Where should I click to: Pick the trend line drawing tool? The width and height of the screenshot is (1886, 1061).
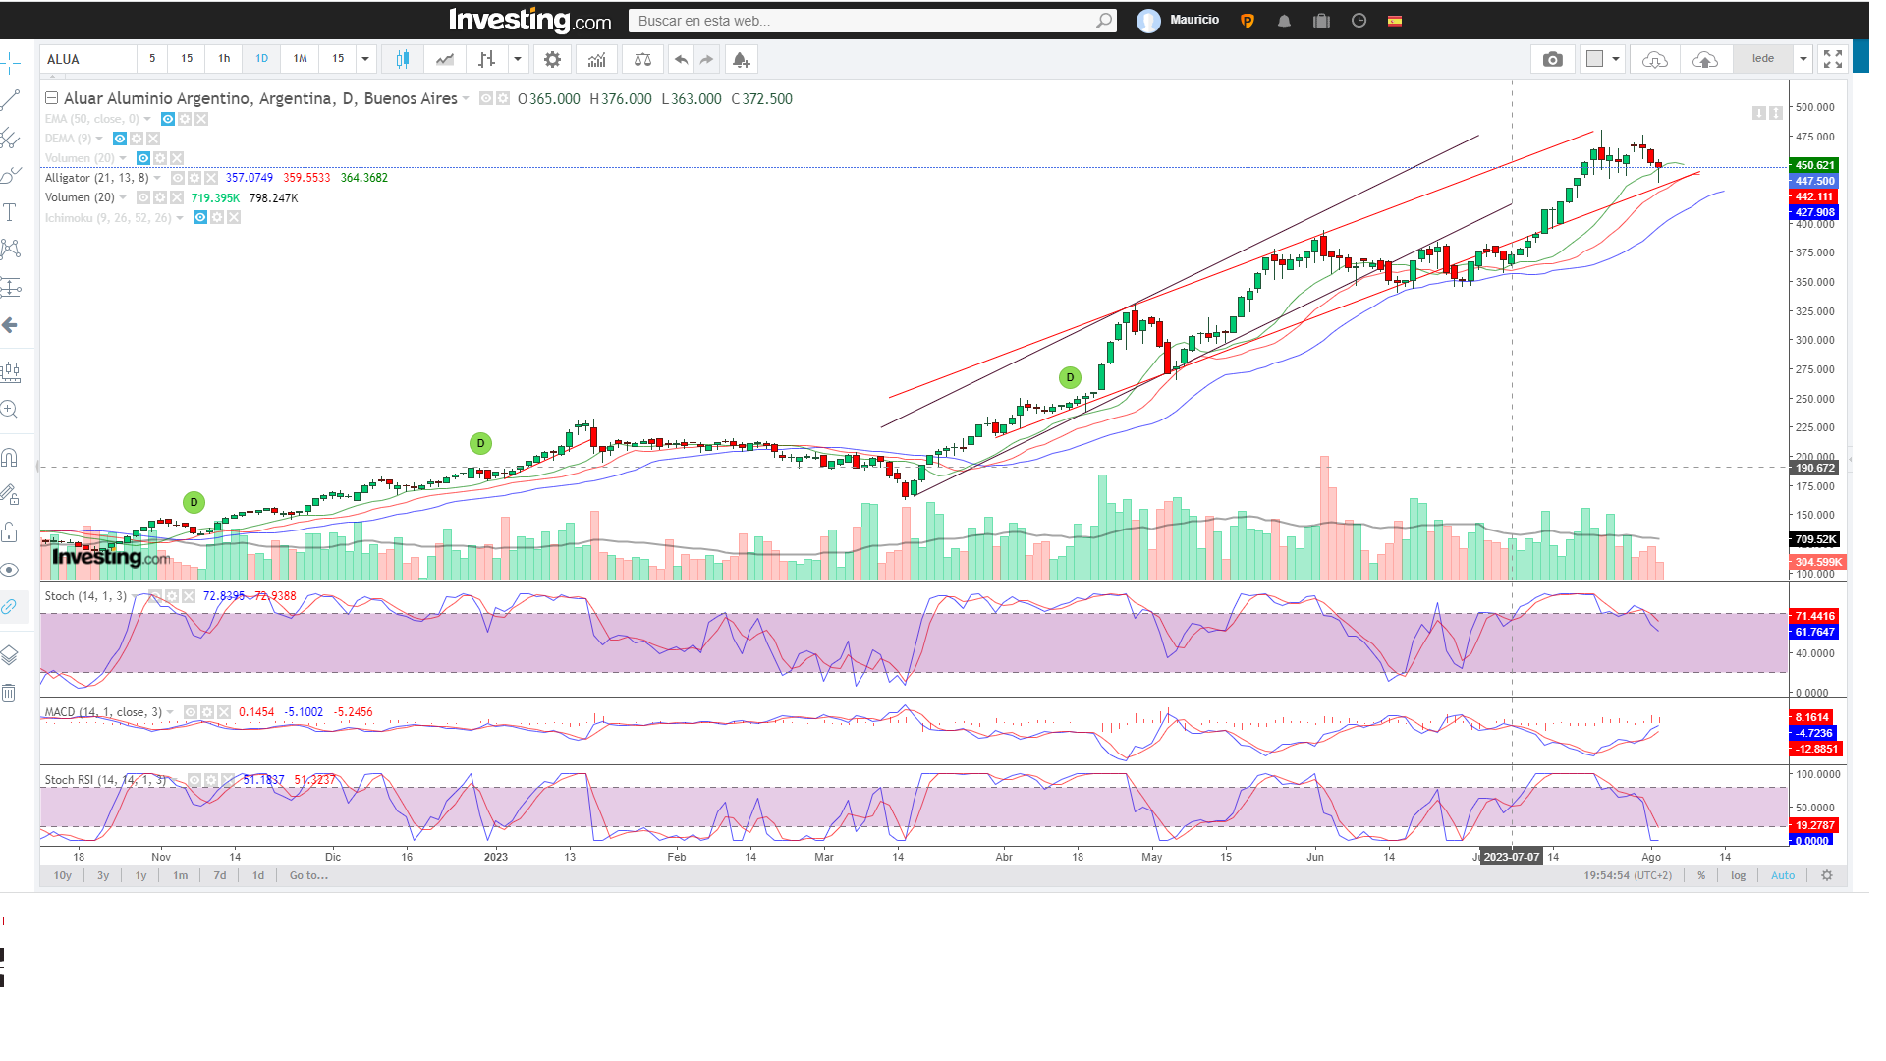[10, 99]
